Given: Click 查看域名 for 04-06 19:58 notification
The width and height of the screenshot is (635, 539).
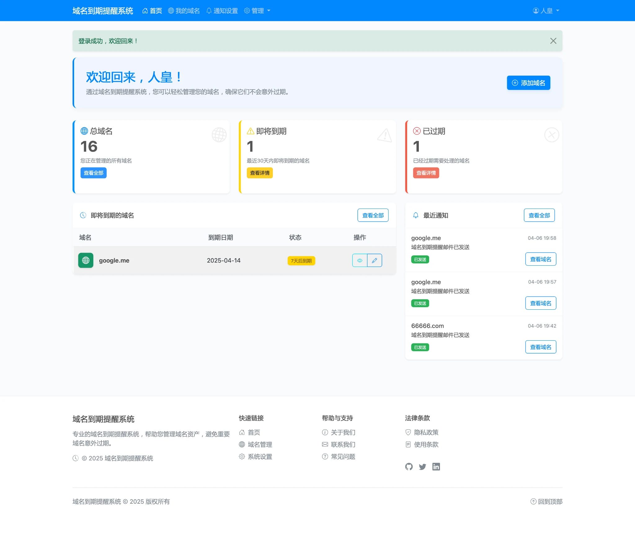Looking at the screenshot, I should click(541, 259).
